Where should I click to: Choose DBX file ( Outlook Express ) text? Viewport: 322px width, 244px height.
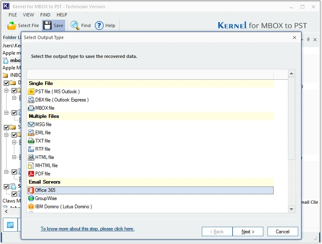pyautogui.click(x=62, y=100)
